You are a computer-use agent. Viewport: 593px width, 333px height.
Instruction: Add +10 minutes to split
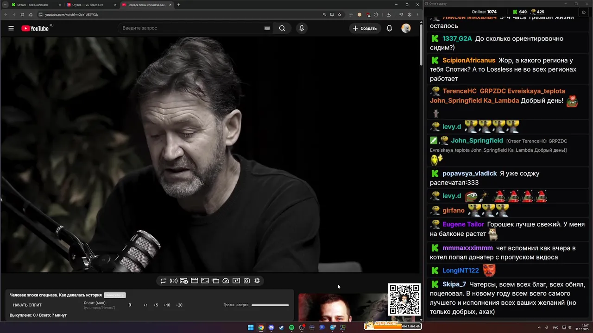pos(167,305)
